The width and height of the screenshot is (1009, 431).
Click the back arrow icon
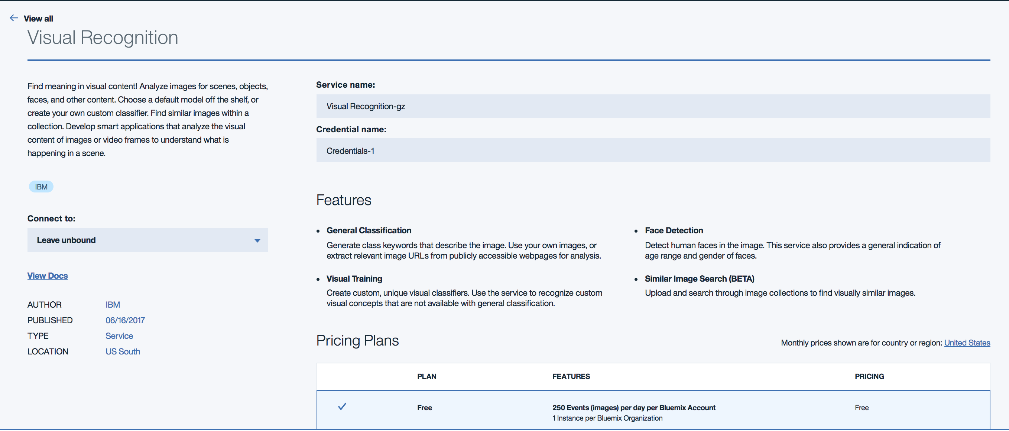coord(14,18)
